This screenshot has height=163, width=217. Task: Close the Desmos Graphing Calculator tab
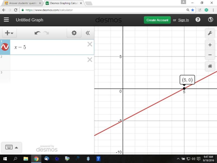[81, 3]
